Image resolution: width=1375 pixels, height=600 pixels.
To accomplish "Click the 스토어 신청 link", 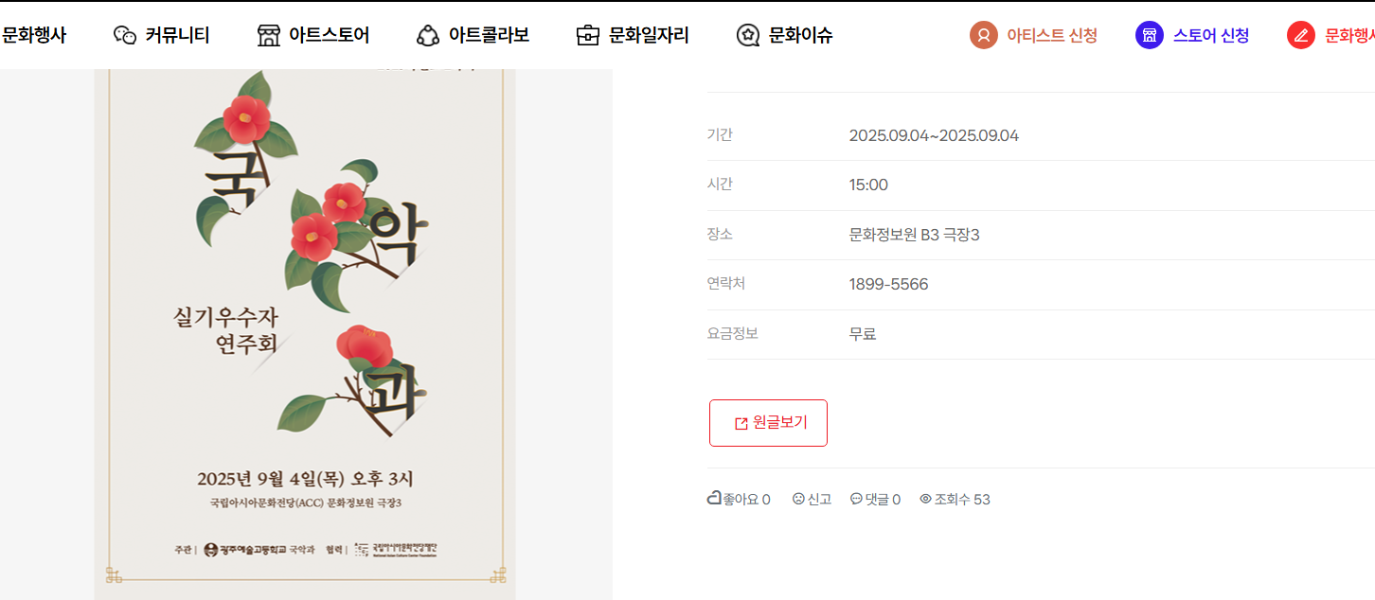I will point(1210,36).
